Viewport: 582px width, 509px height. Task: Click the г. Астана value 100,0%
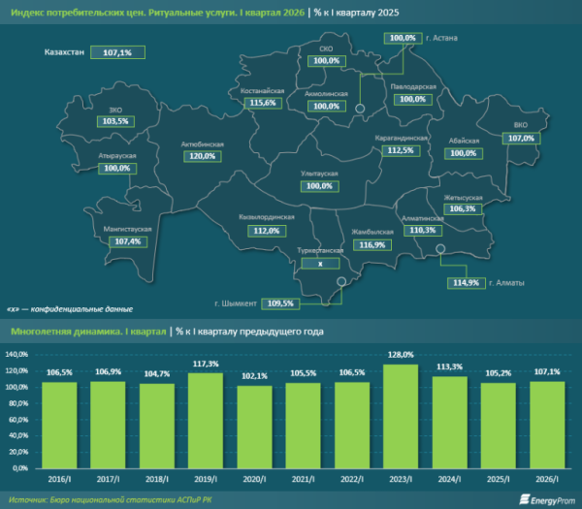click(404, 38)
